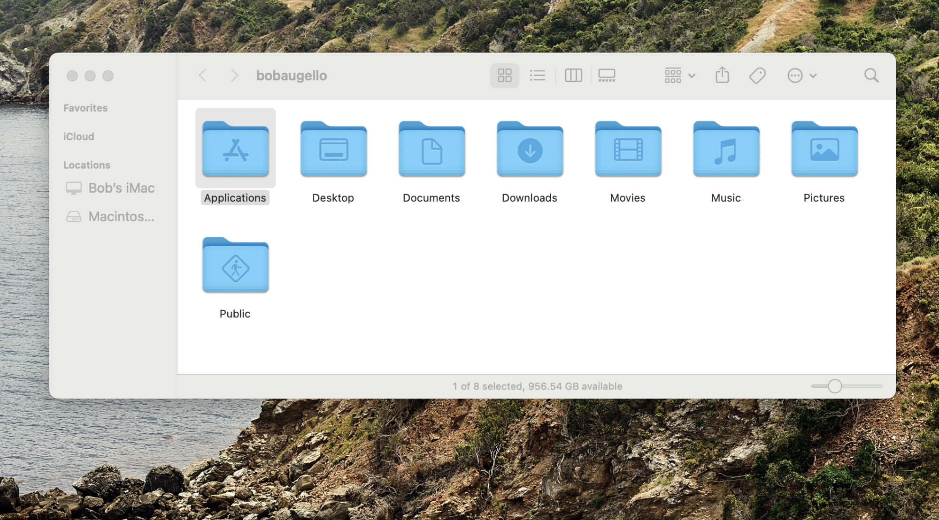Select the Public folder icon
The image size is (939, 520).
click(235, 266)
